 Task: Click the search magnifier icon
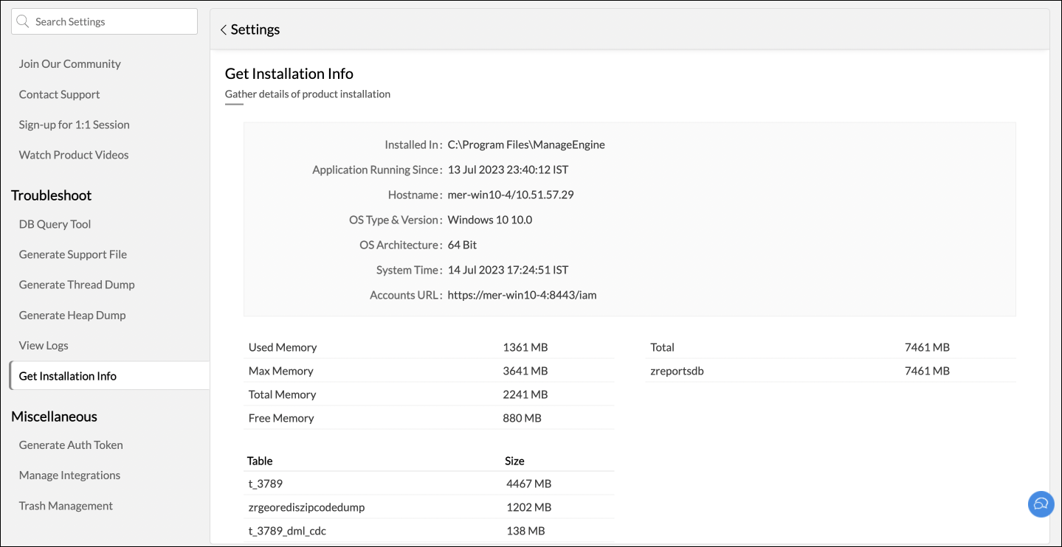(x=23, y=22)
